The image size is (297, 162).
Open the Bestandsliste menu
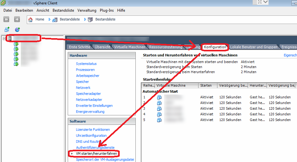pyautogui.click(x=63, y=10)
